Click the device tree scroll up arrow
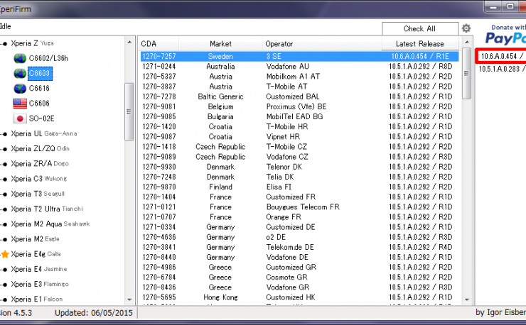 (x=129, y=42)
